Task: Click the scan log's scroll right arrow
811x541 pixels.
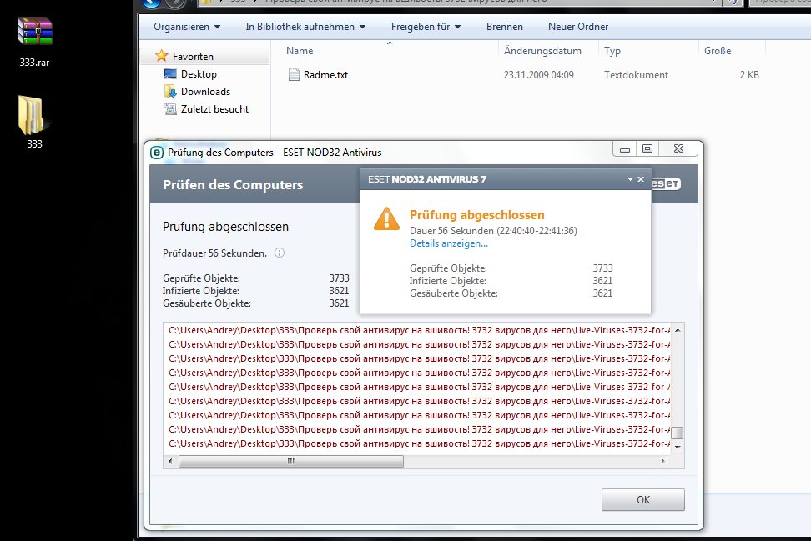Action: point(663,461)
